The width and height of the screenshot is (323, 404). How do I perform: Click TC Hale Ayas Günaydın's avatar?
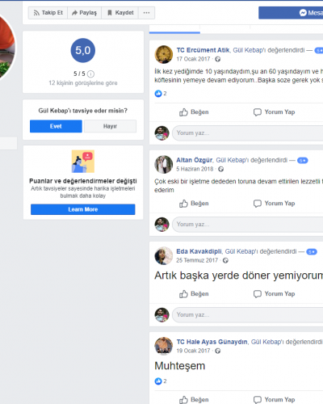coord(164,347)
